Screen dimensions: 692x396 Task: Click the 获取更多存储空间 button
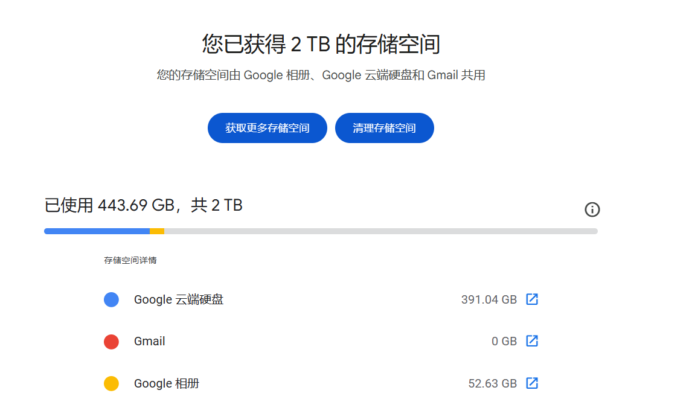267,128
